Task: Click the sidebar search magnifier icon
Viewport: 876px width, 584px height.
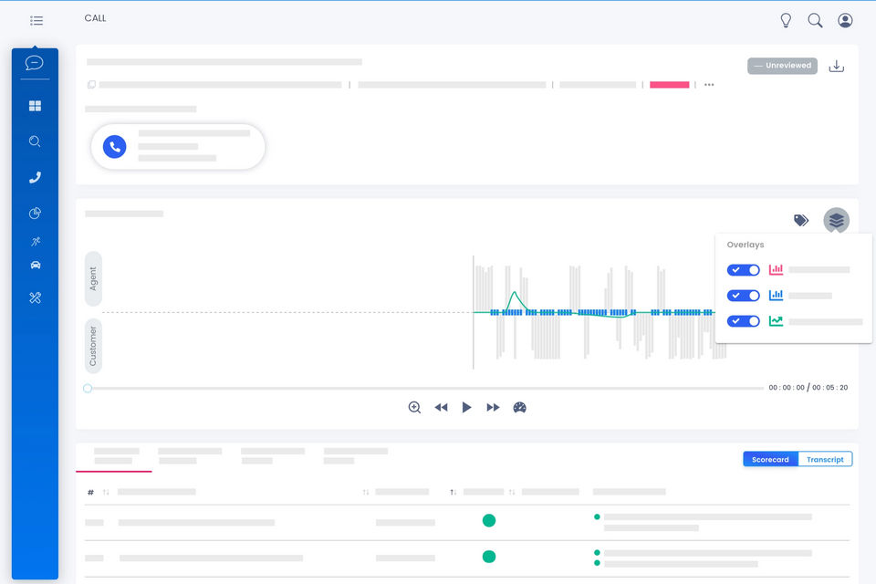Action: coord(35,141)
